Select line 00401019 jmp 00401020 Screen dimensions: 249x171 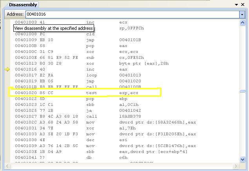coord(78,81)
